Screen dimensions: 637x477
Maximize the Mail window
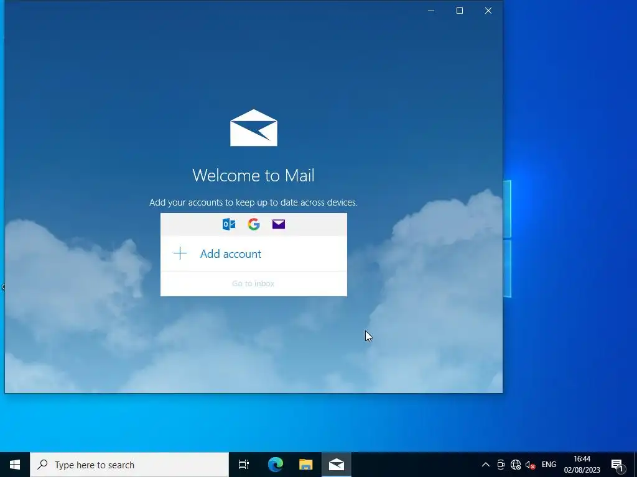pyautogui.click(x=460, y=11)
